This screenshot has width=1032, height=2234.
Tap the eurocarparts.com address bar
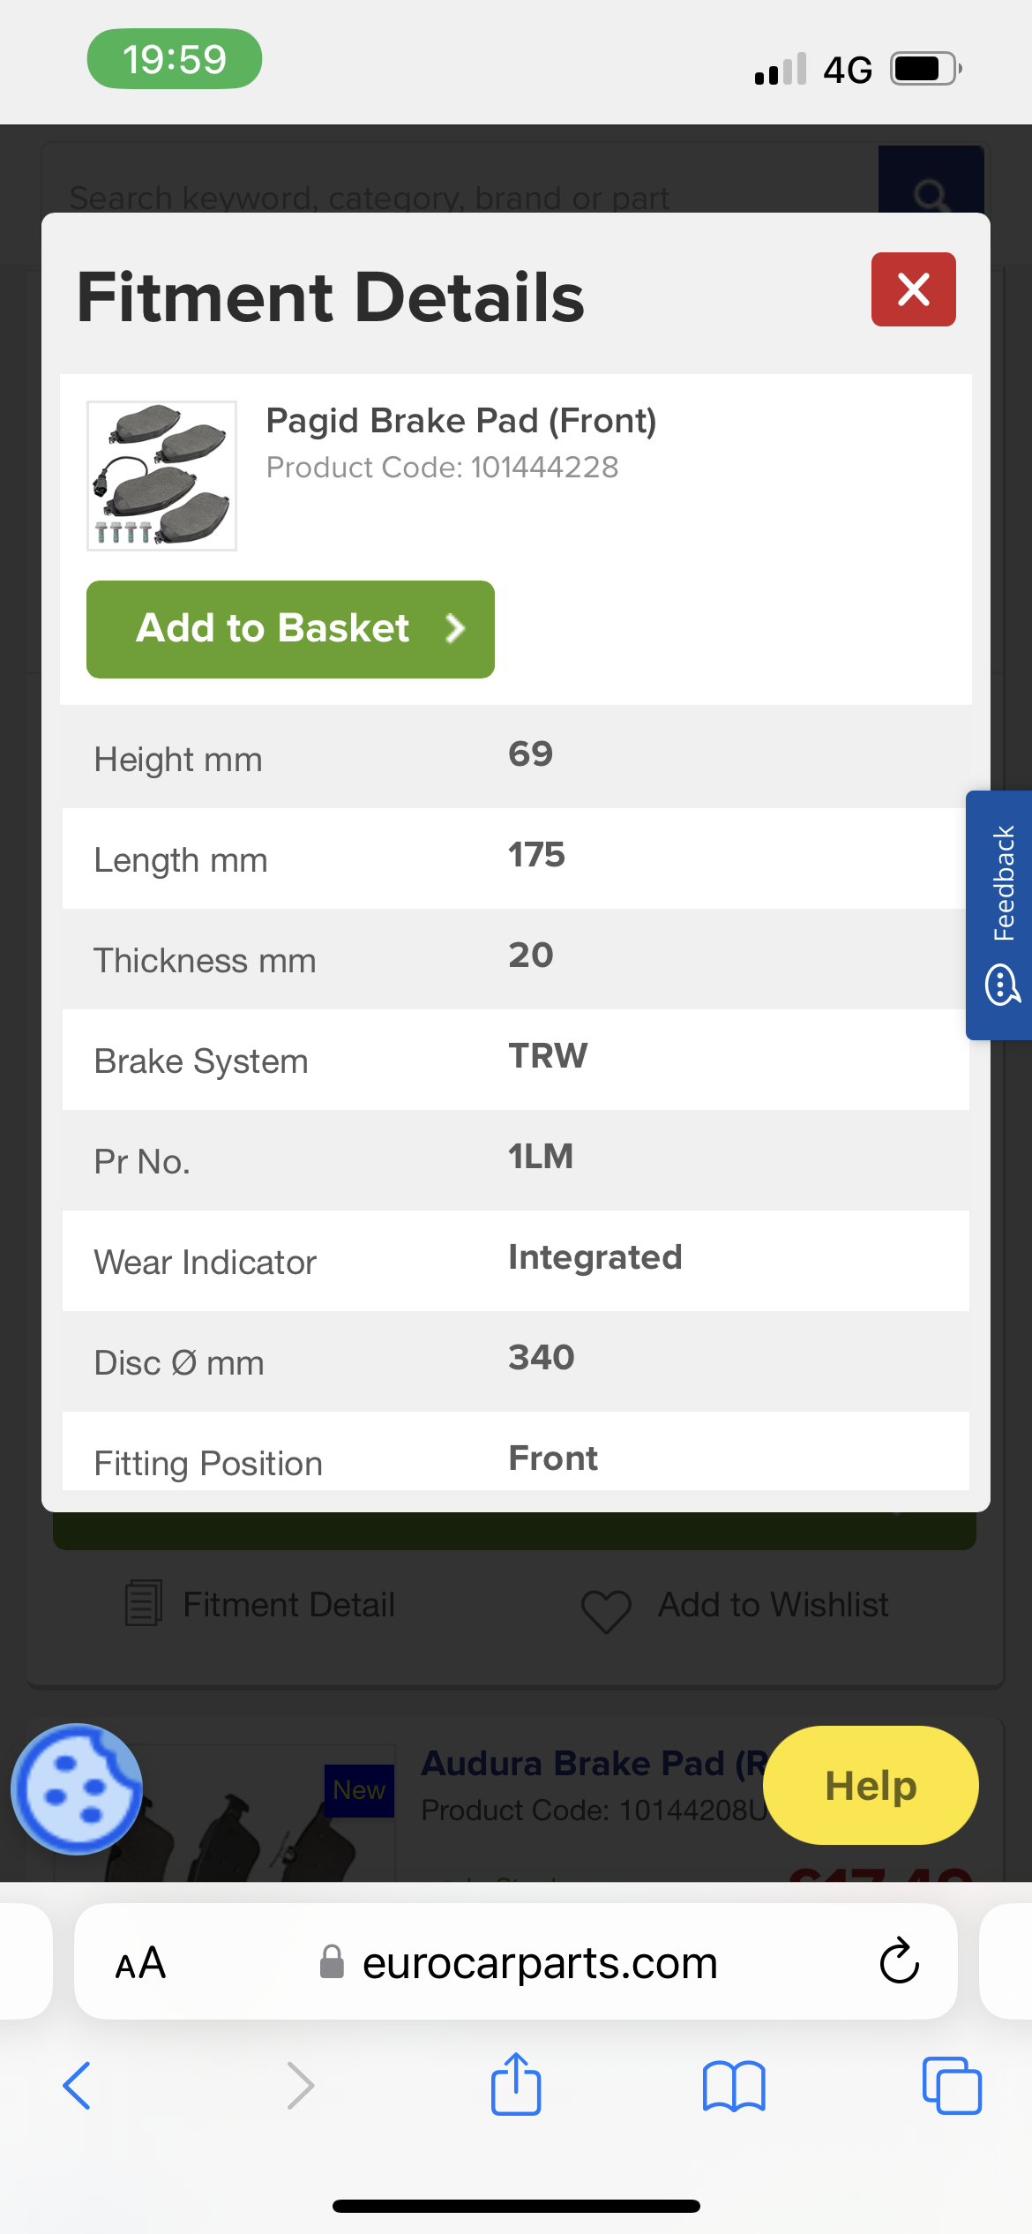tap(538, 1963)
